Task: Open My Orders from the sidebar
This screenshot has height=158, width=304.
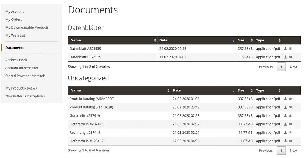Action: coord(13,19)
